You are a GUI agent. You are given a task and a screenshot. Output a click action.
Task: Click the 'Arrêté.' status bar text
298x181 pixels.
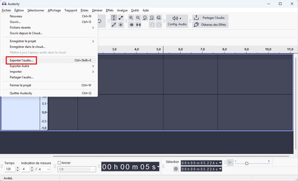[x=8, y=179]
